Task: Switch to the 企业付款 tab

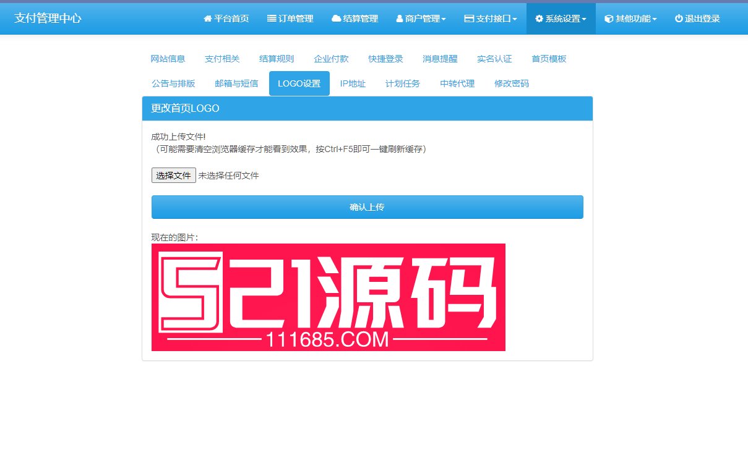Action: coord(331,59)
